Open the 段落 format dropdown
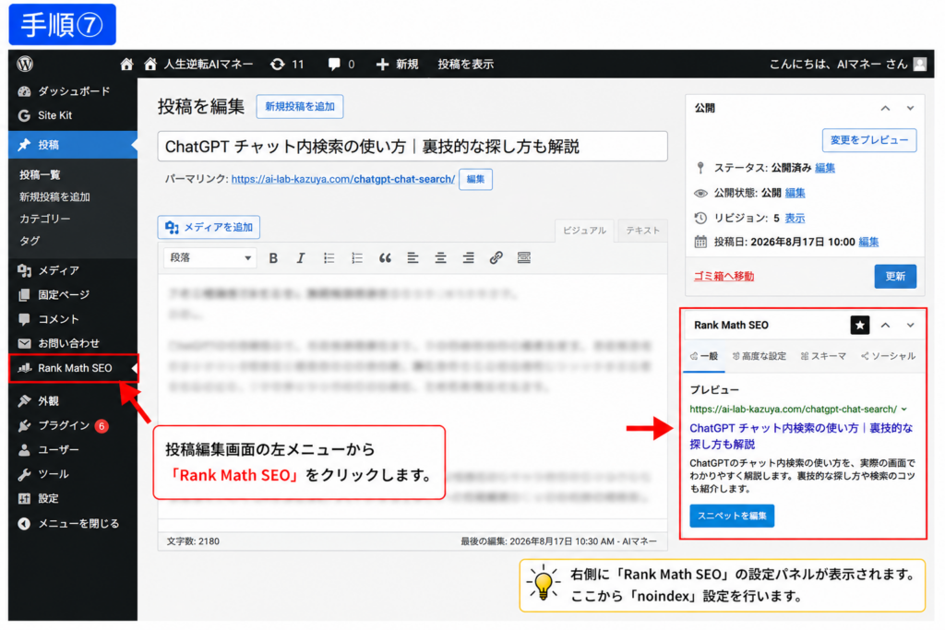 209,257
